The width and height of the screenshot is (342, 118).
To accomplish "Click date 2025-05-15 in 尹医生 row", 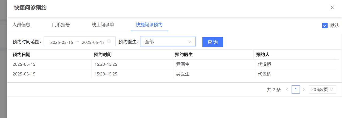I will point(24,64).
